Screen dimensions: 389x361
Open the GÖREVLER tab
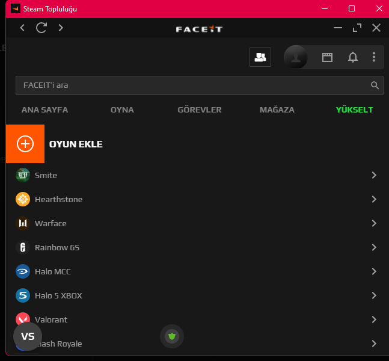tap(200, 110)
